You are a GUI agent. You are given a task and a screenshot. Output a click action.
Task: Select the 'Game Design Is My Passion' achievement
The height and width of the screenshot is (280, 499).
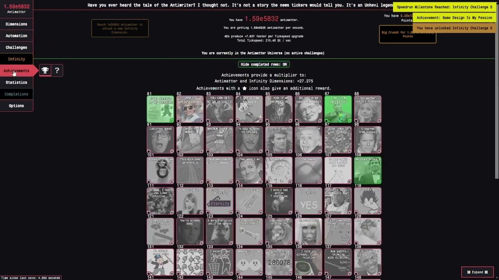[160, 109]
